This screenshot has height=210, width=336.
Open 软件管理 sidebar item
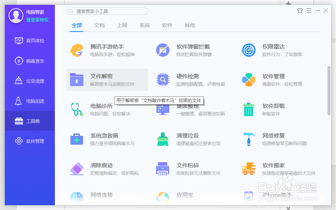30,141
